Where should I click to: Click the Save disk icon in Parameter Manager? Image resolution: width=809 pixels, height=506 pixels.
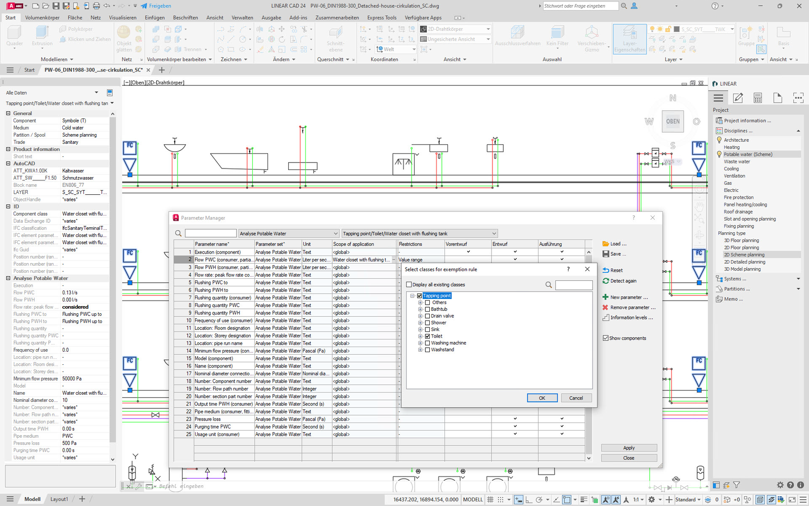(x=606, y=254)
